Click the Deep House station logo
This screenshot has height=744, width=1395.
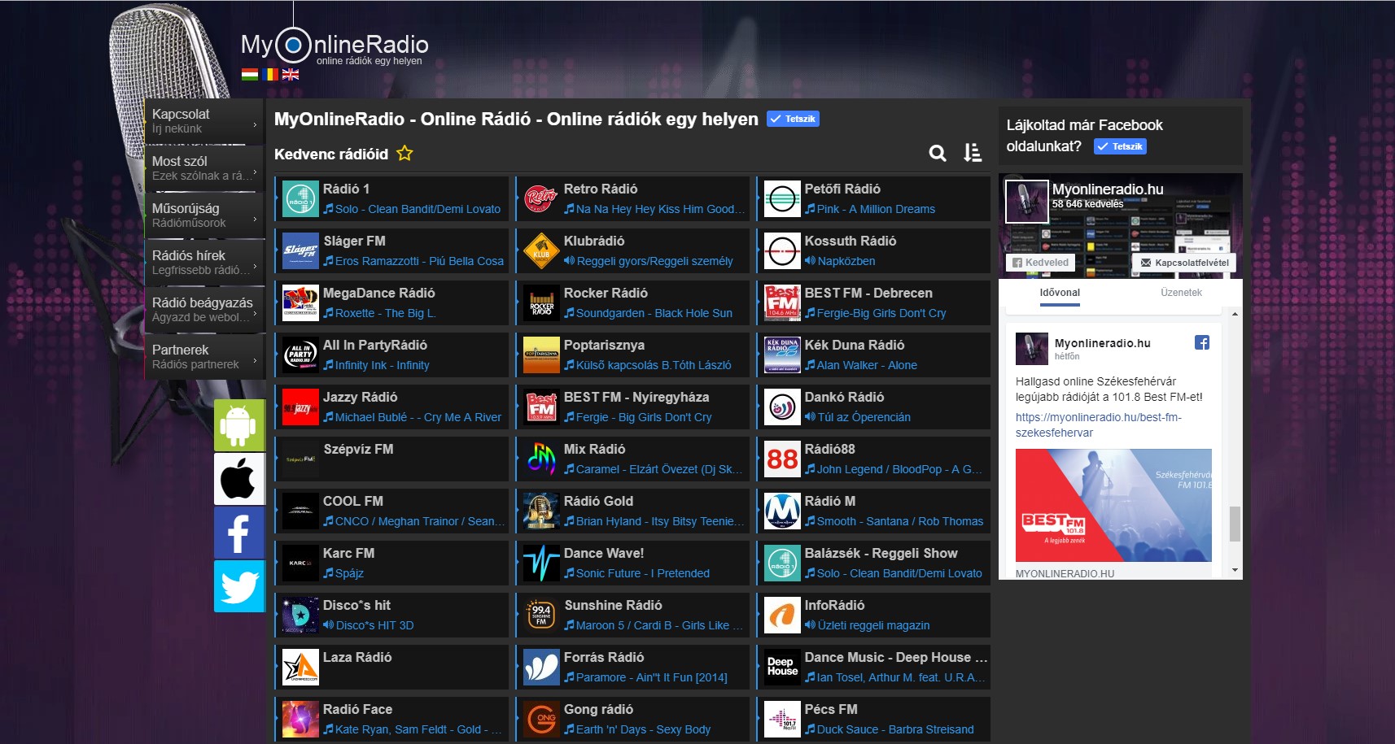[x=782, y=668]
